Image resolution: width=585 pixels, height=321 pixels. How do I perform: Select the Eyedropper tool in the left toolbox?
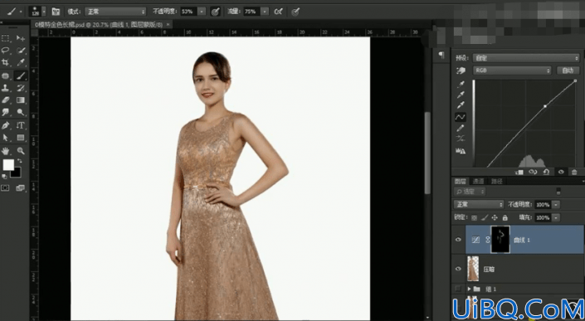[21, 62]
